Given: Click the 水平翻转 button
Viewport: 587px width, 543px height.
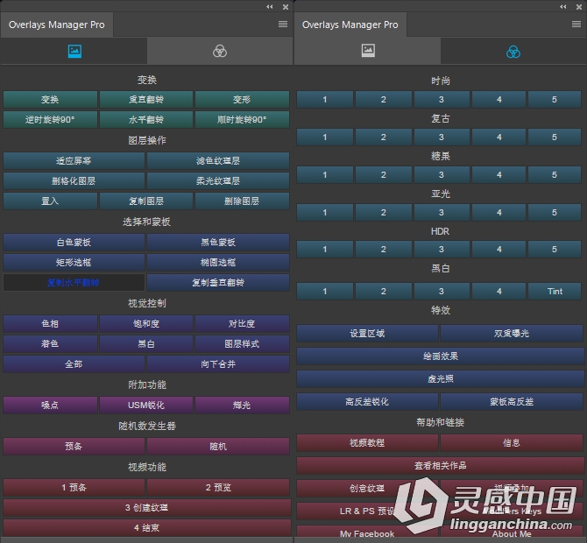Looking at the screenshot, I should point(146,120).
